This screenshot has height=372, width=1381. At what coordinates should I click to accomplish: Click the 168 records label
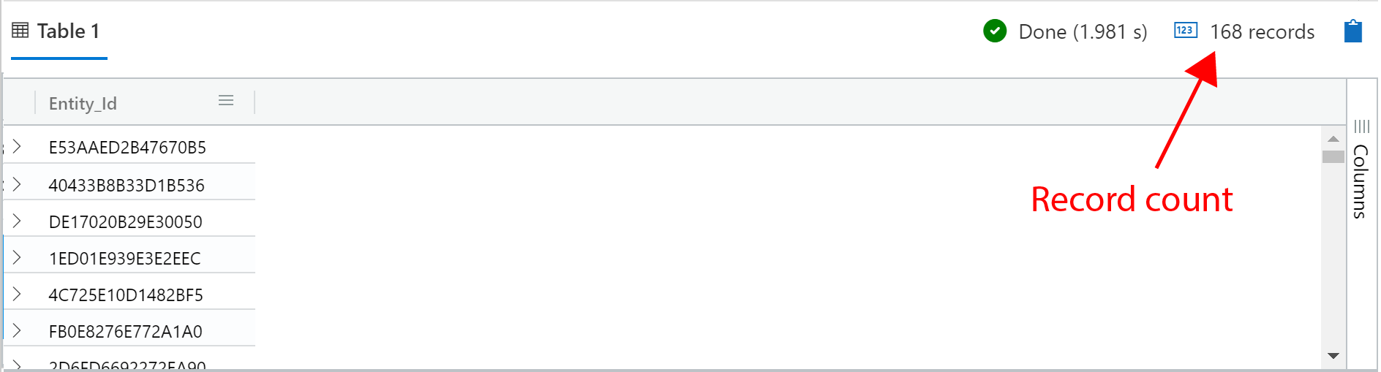[x=1262, y=32]
